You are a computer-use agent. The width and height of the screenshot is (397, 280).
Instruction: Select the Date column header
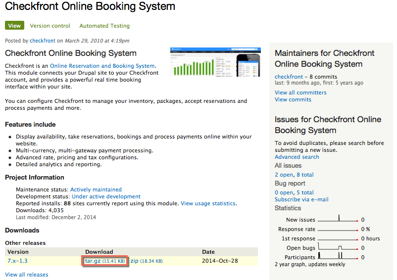[208, 252]
